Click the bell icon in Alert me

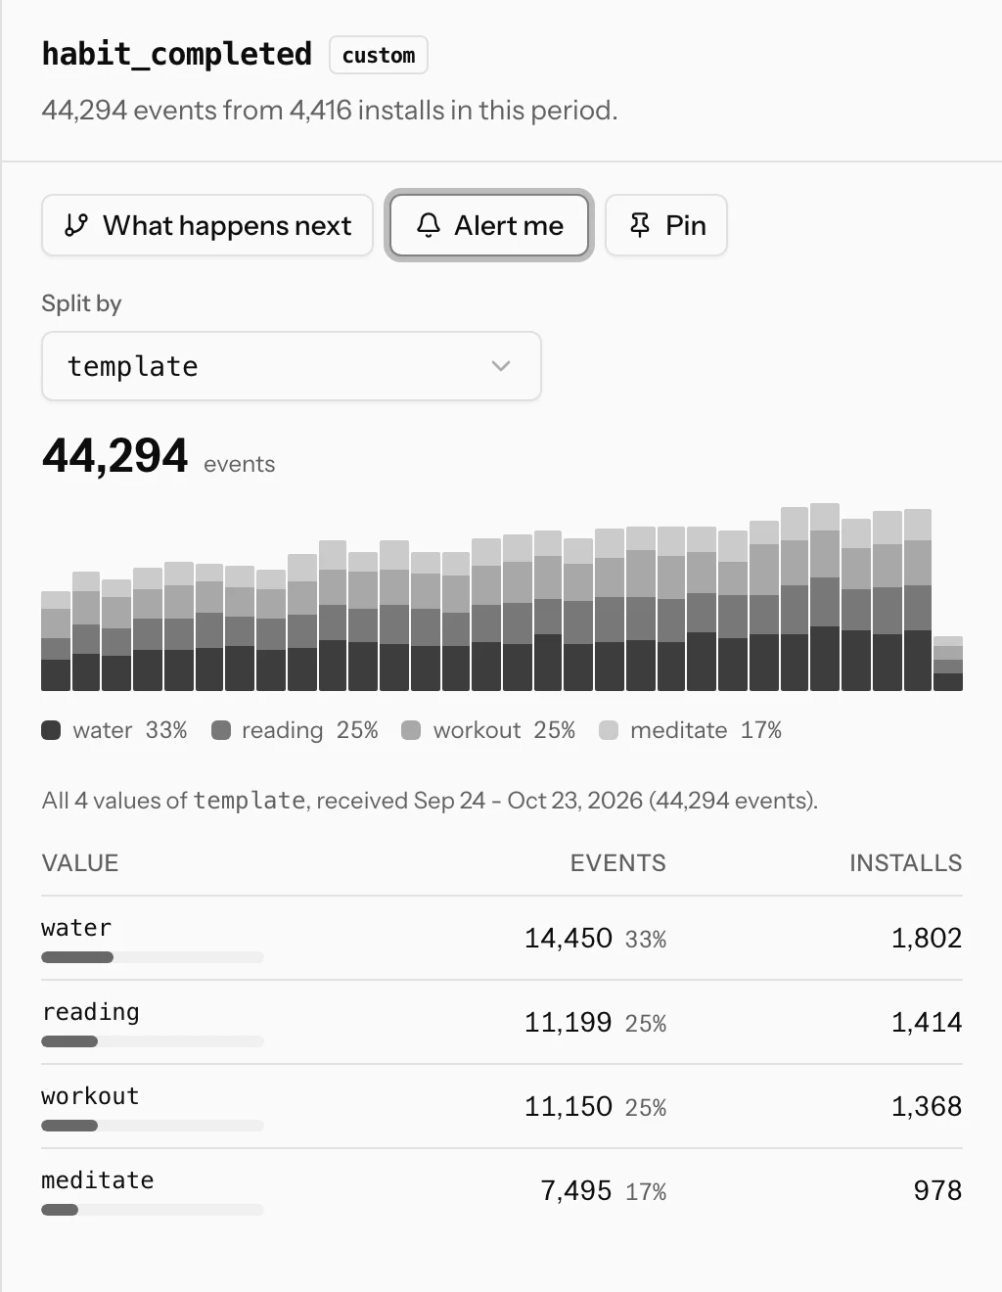click(429, 225)
